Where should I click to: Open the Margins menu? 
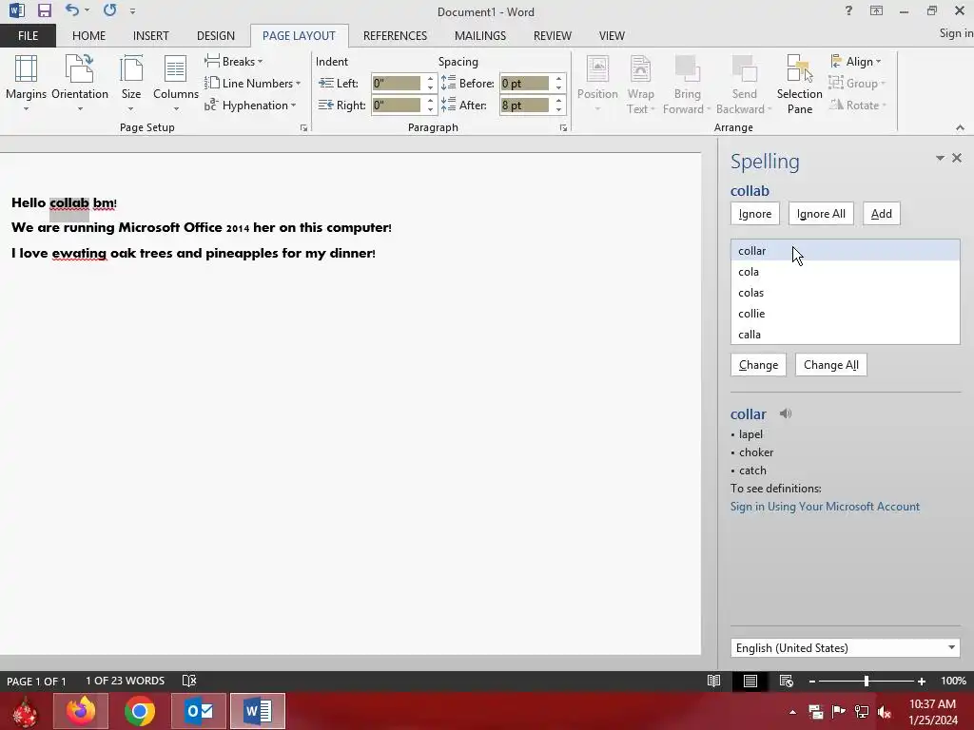point(26,84)
